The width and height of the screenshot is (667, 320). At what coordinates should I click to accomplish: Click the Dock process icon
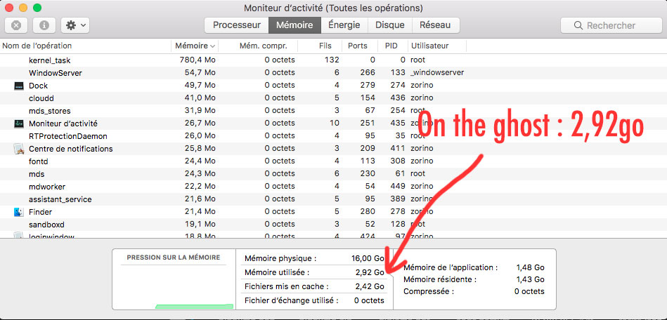pyautogui.click(x=19, y=86)
